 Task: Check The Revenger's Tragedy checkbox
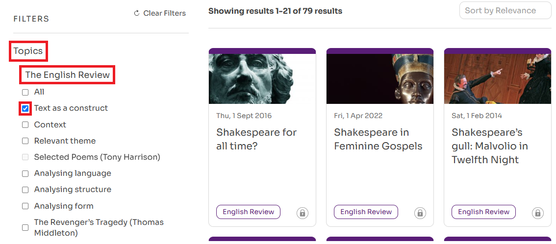tap(25, 227)
